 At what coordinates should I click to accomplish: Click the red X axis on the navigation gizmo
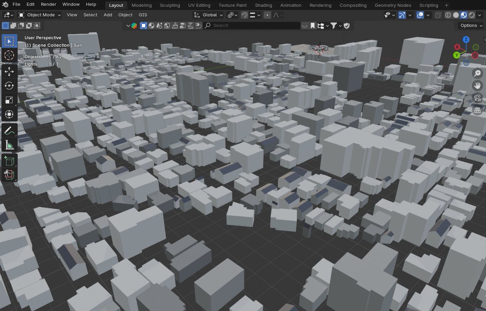(x=458, y=47)
